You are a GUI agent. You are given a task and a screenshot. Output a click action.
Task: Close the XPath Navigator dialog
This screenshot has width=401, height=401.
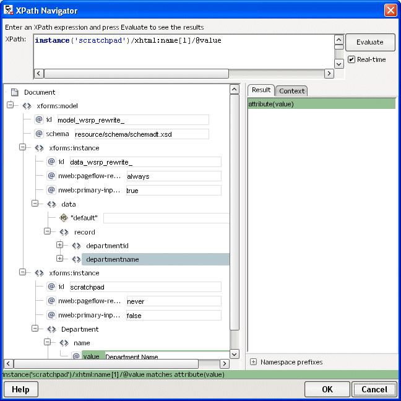click(x=390, y=11)
